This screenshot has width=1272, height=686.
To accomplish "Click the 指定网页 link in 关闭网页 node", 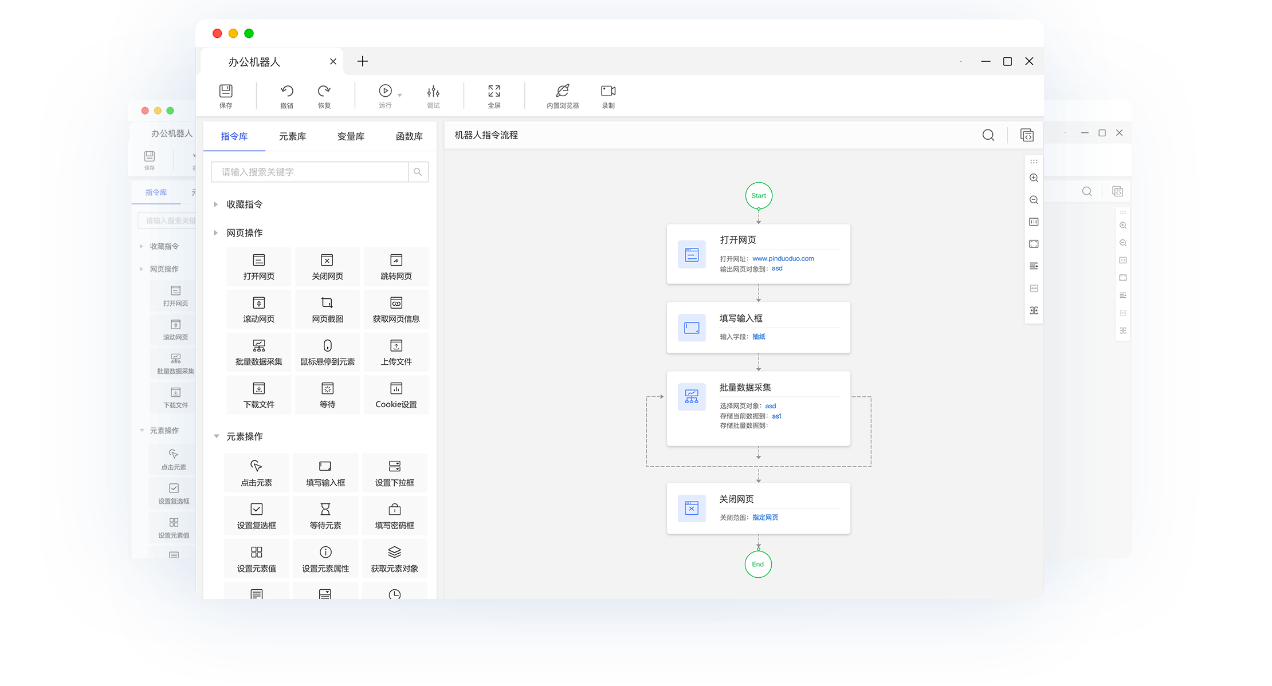I will click(x=765, y=517).
